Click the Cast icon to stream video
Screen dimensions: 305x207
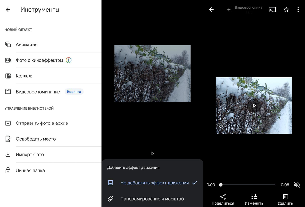point(272,10)
